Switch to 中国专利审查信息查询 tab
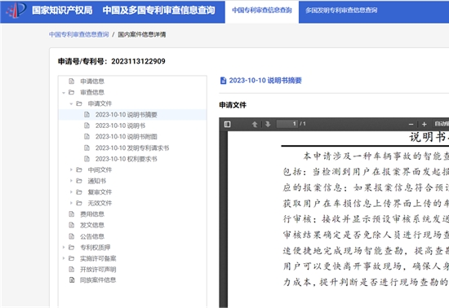The width and height of the screenshot is (449, 308). (262, 11)
